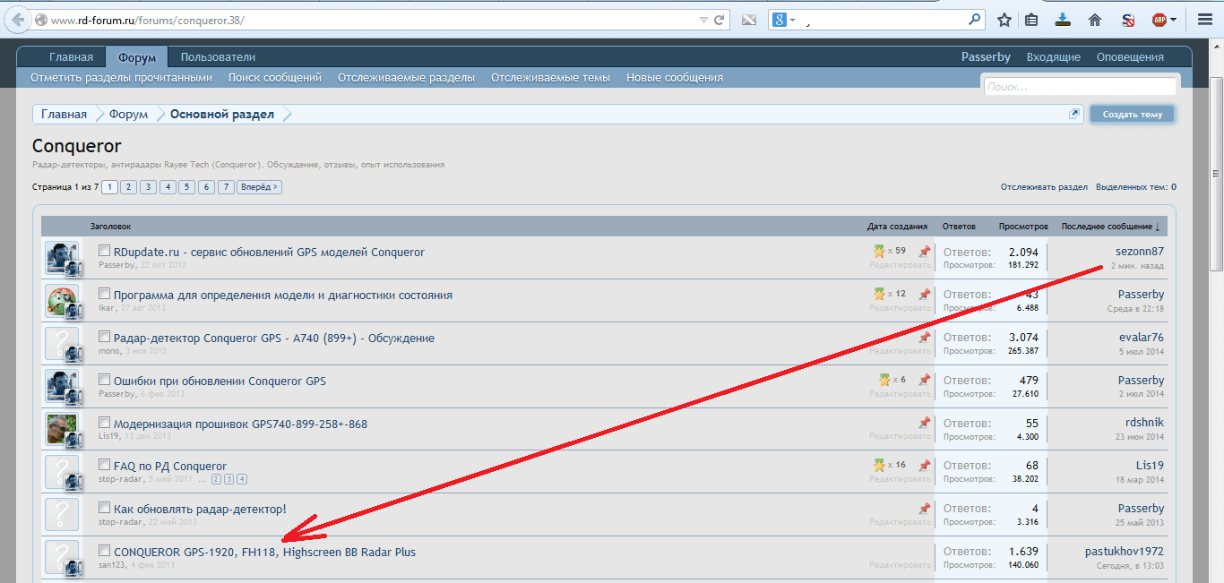Sort by Заголовок column header
Screen dimensions: 1224x583
click(x=110, y=227)
